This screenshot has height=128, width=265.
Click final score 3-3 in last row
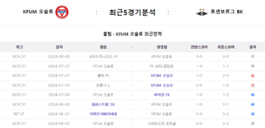[226, 124]
